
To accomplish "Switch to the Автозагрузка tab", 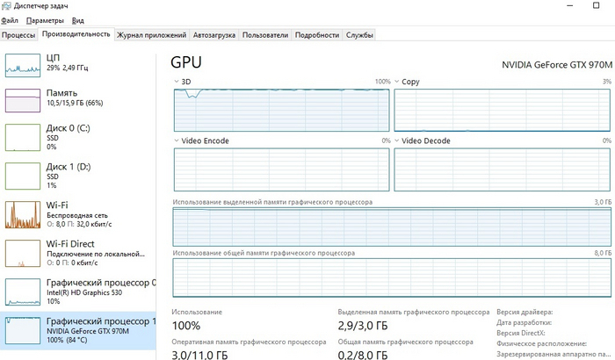I will click(x=214, y=35).
